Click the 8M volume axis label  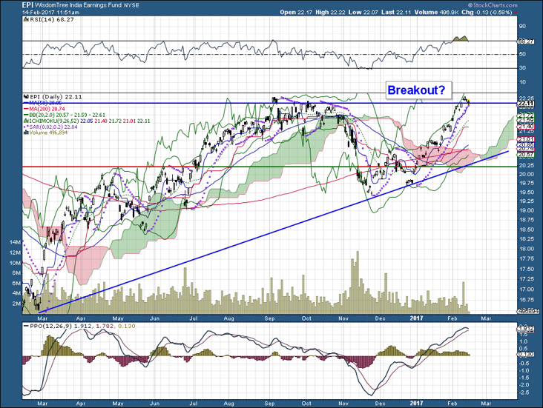pos(16,273)
